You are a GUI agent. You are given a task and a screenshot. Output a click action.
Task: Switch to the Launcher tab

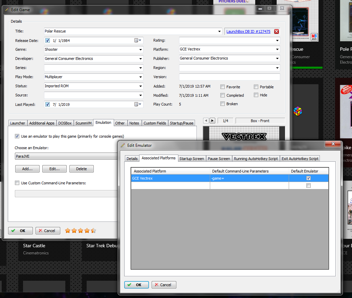18,123
